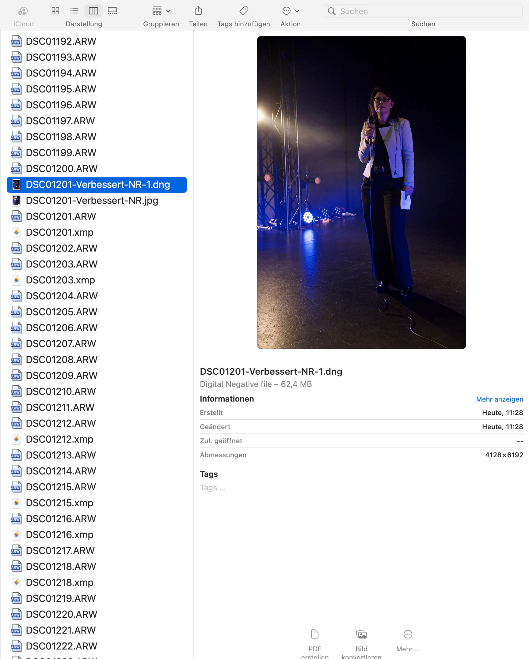Click ARW icon of DSC01194.ARW
Image resolution: width=529 pixels, height=659 pixels.
pos(16,73)
